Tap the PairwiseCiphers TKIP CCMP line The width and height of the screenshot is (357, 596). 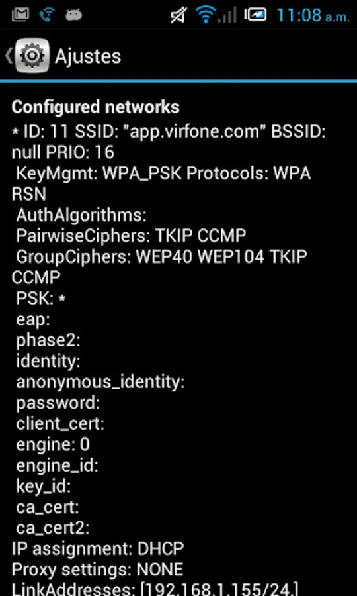[131, 236]
